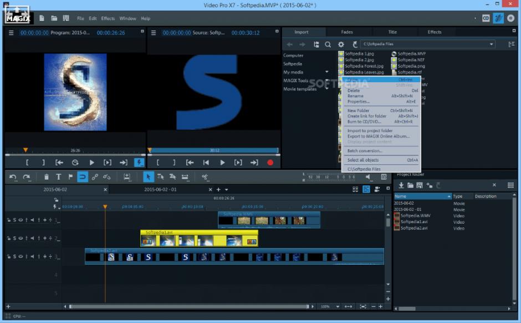Click the undo arrow icon
This screenshot has height=323, width=521.
click(13, 177)
